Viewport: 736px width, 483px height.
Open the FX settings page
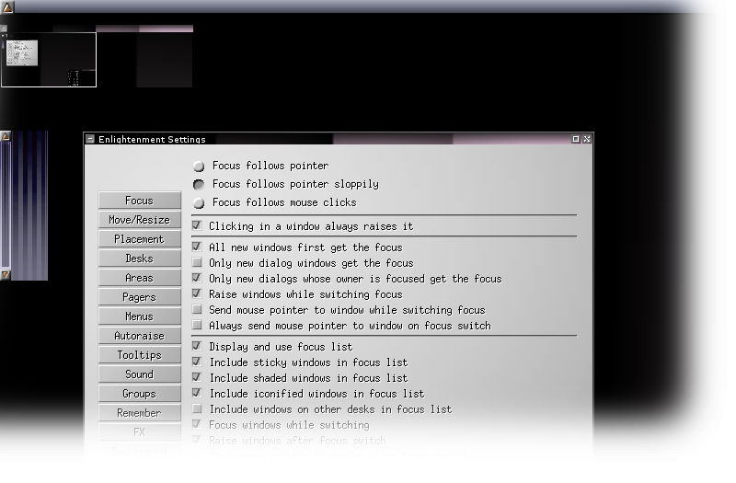[x=140, y=431]
